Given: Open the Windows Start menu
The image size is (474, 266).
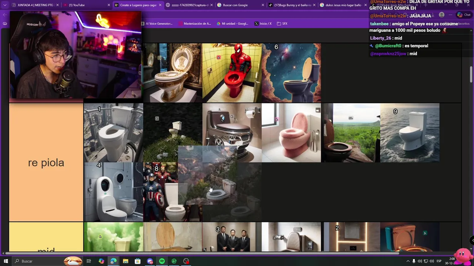Looking at the screenshot, I should (x=6, y=261).
